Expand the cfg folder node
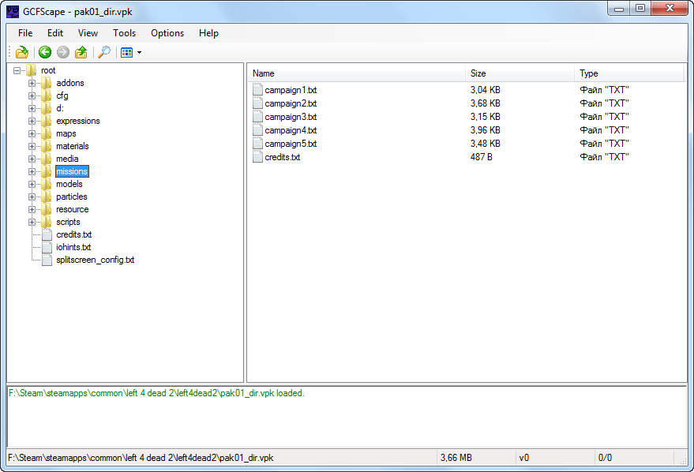Viewport: 694px width, 472px height. click(32, 96)
